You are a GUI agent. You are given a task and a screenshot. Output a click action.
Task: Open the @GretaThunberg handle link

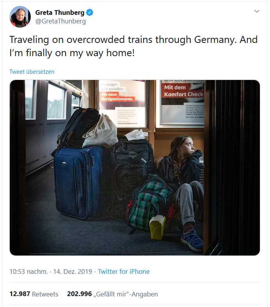(60, 21)
